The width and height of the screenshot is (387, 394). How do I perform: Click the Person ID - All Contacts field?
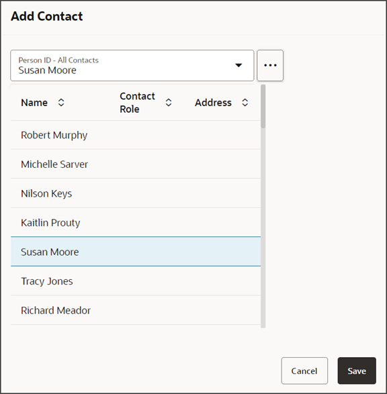(132, 65)
